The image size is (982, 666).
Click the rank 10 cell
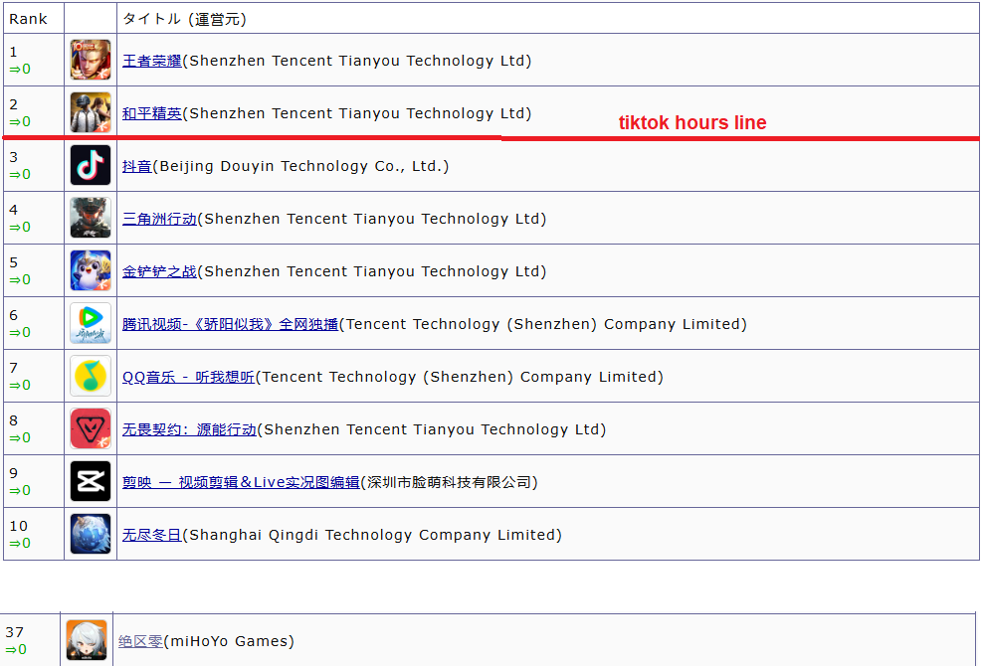[34, 534]
